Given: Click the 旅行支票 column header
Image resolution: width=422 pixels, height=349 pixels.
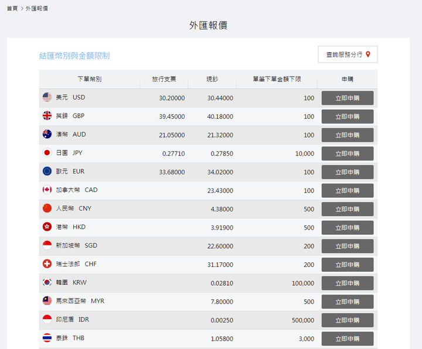Looking at the screenshot, I should (x=164, y=79).
